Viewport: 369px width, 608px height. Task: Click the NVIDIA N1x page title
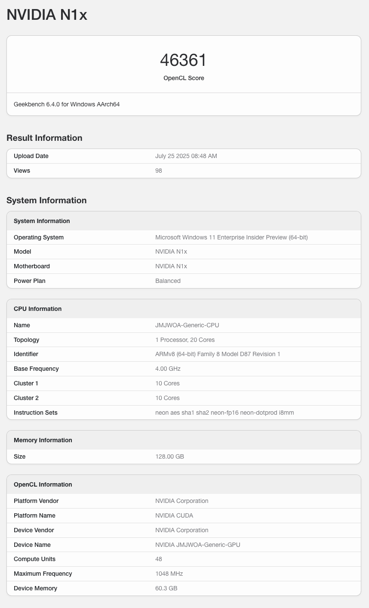click(47, 15)
